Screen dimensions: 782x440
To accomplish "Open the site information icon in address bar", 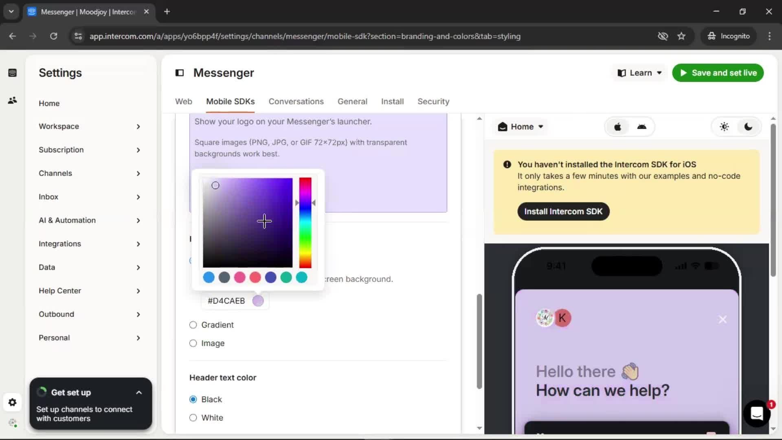I will [78, 36].
